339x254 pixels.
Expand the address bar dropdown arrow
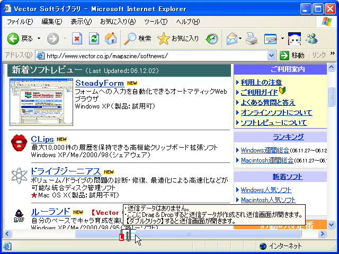pos(271,56)
